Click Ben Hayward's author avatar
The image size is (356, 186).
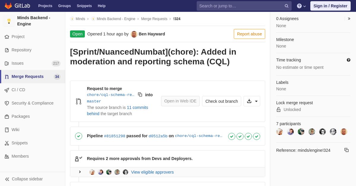coord(134,34)
